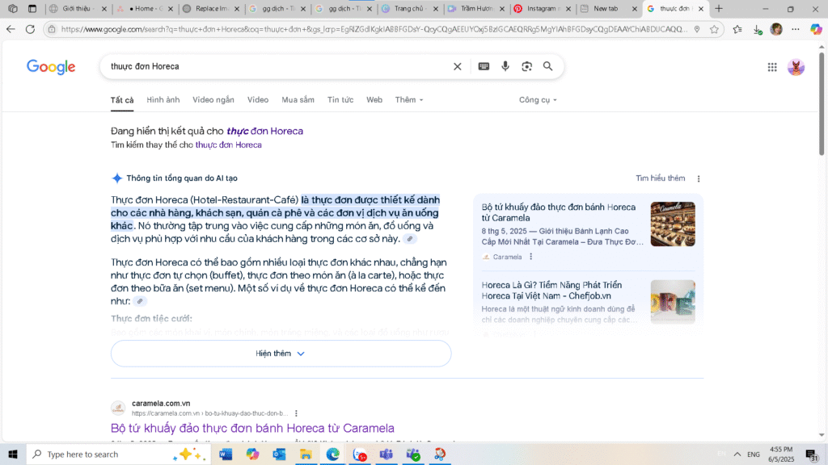Select the Hình ảnh tab
The image size is (828, 465).
click(163, 99)
